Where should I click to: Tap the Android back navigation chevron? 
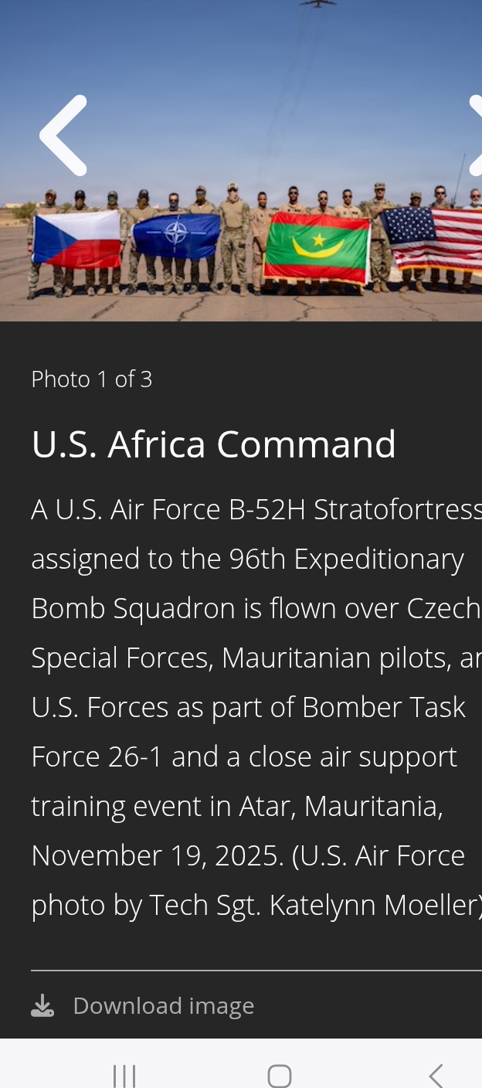[x=436, y=1076]
